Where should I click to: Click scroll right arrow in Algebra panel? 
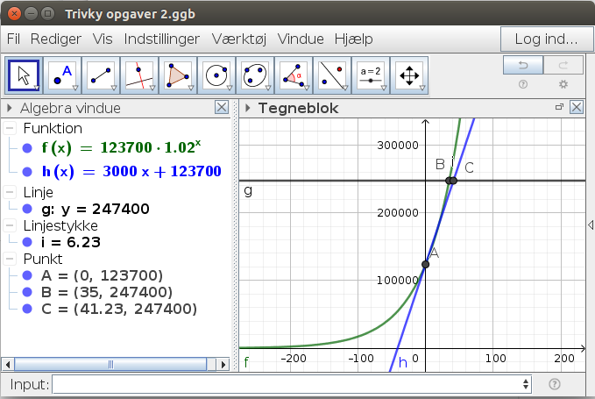pyautogui.click(x=223, y=365)
